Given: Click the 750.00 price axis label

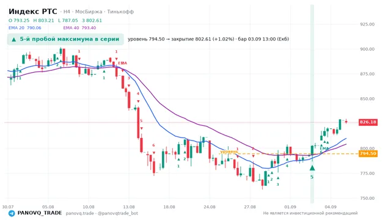Looking at the screenshot, I should coord(367,198).
